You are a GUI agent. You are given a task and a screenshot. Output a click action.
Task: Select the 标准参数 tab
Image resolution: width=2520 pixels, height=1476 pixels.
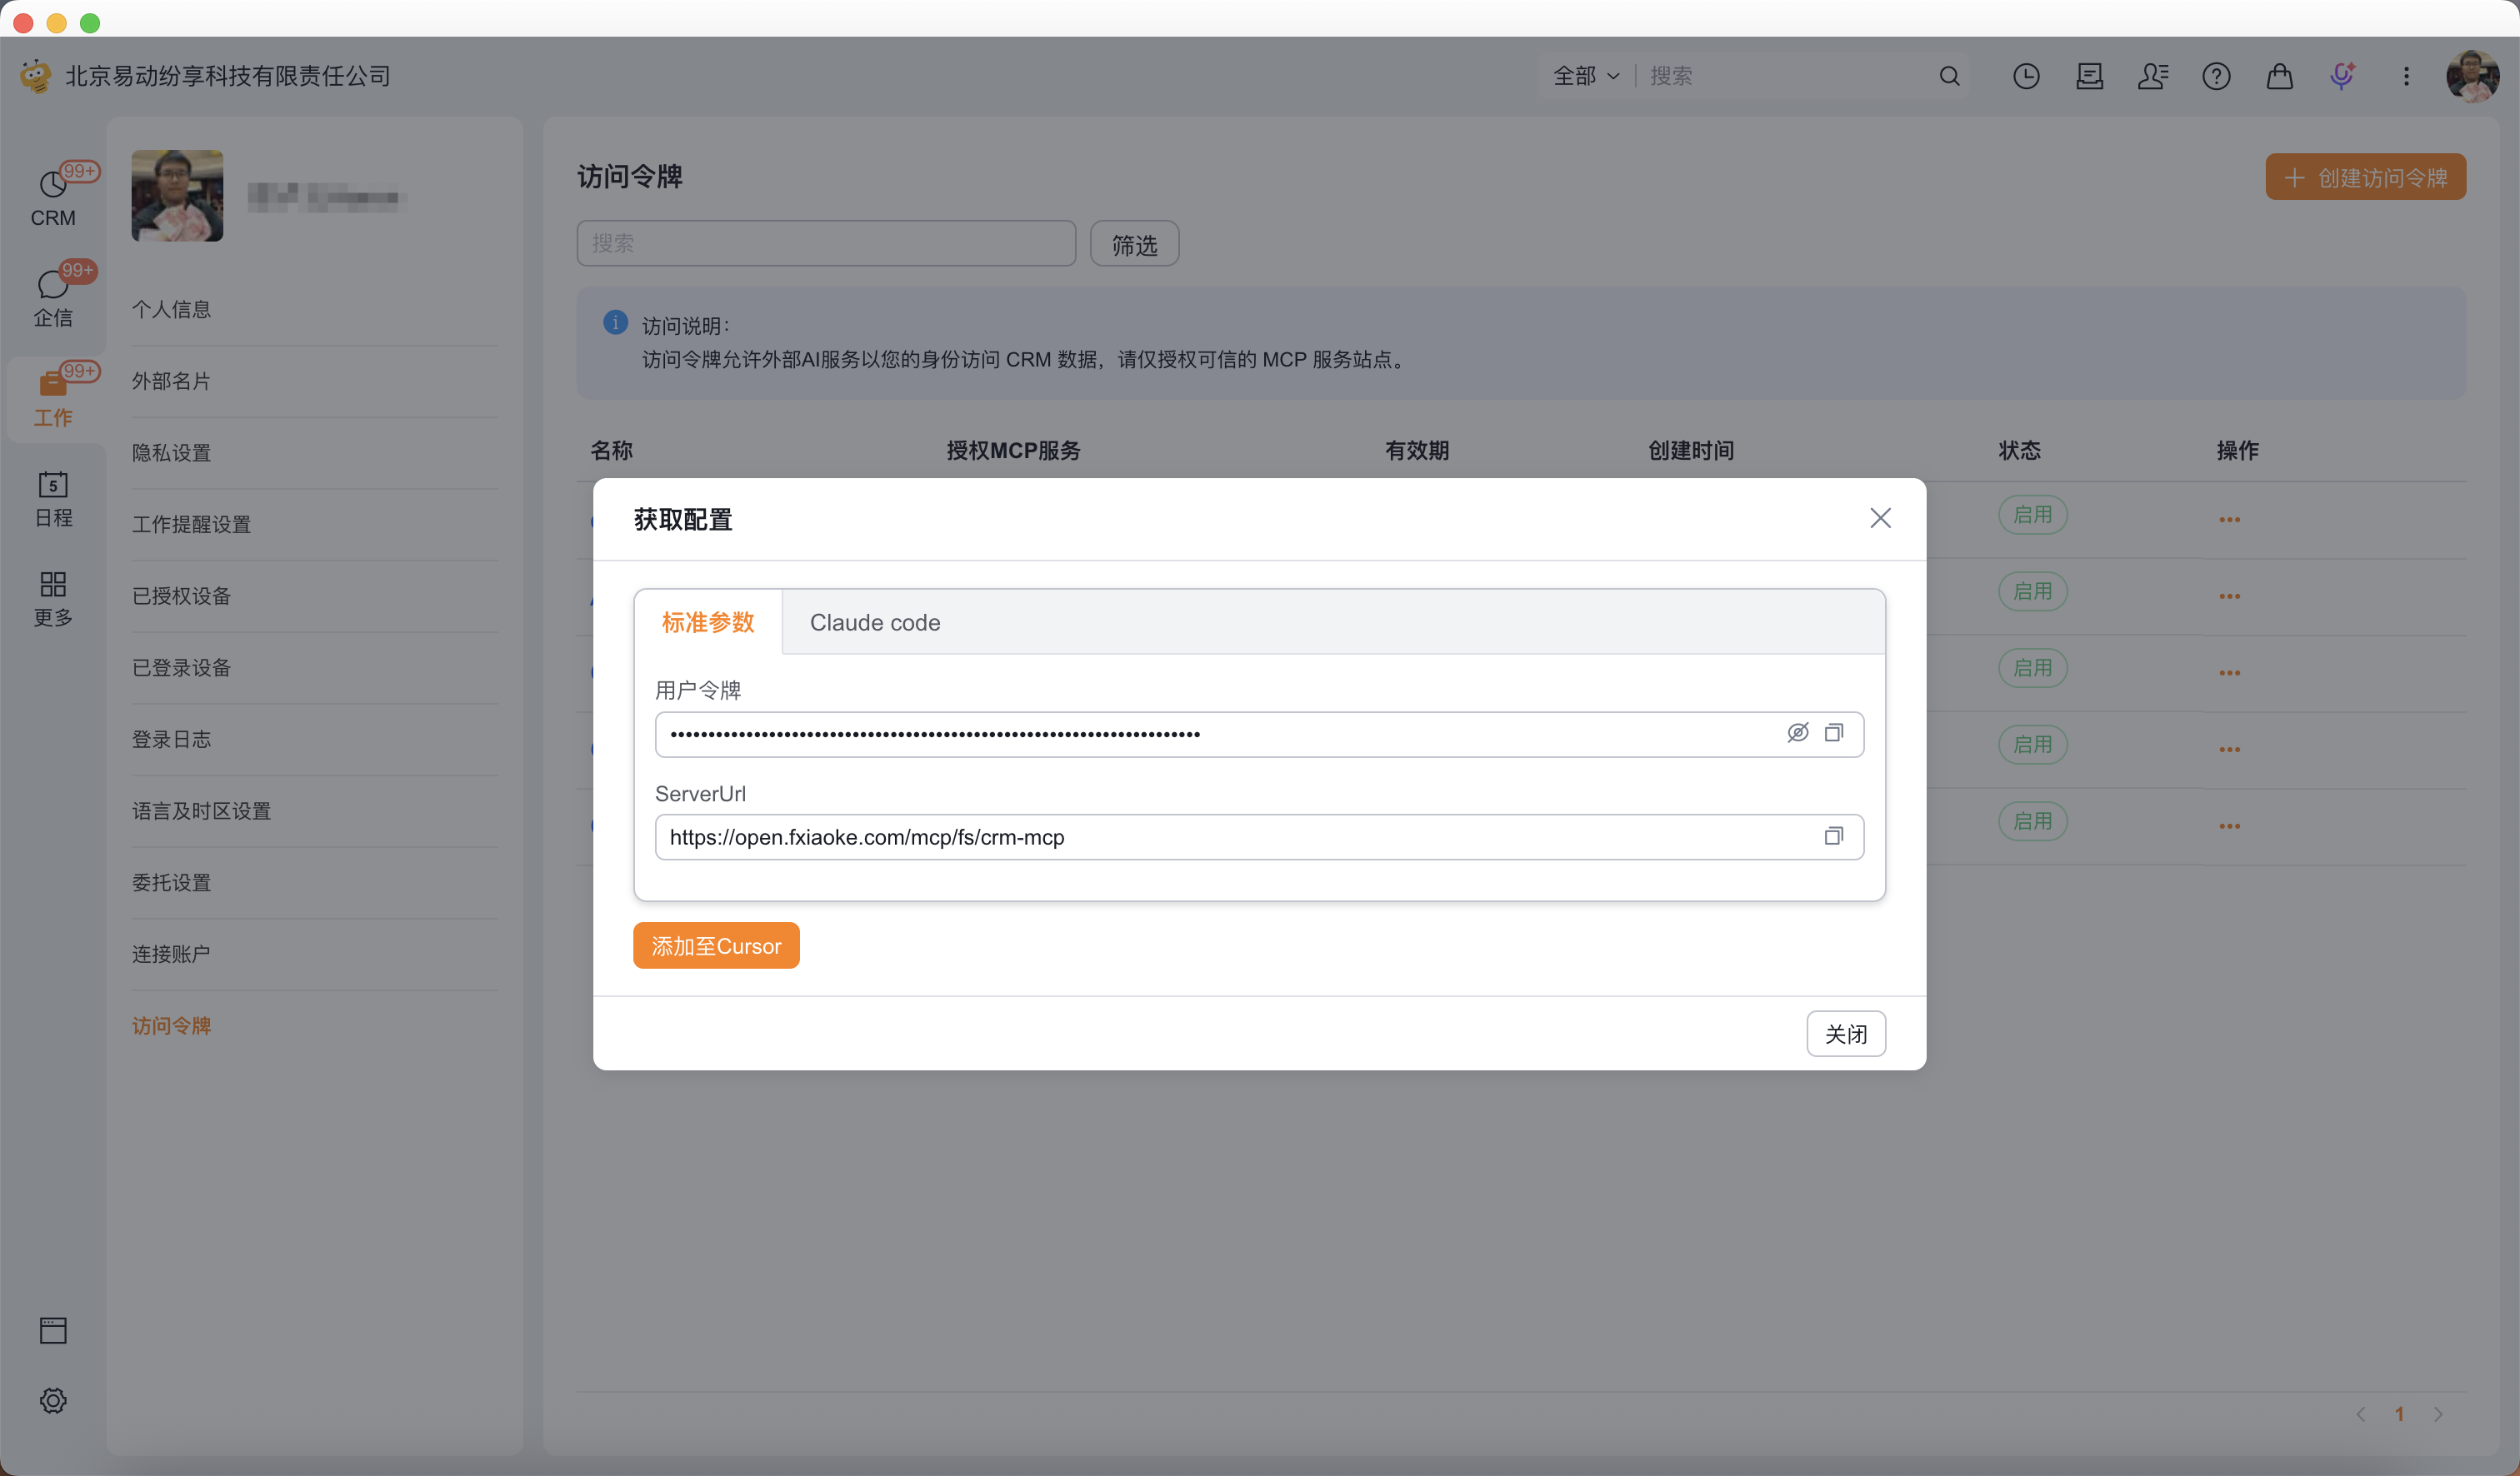click(707, 622)
